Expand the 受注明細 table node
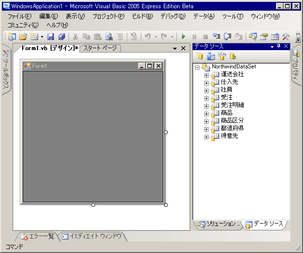The width and height of the screenshot is (303, 253). 206,107
